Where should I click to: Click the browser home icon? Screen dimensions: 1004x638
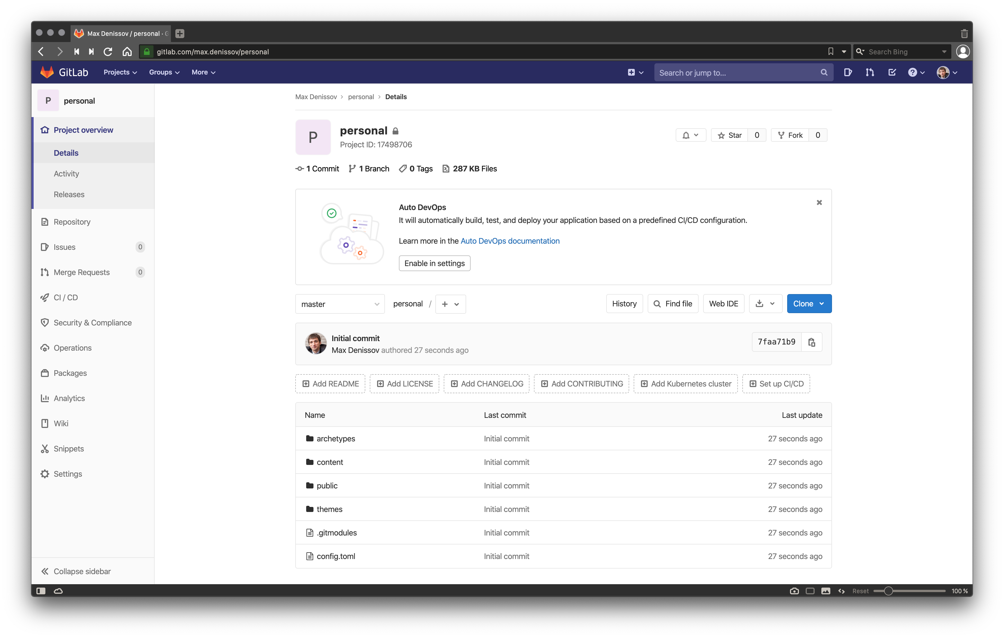coord(127,52)
